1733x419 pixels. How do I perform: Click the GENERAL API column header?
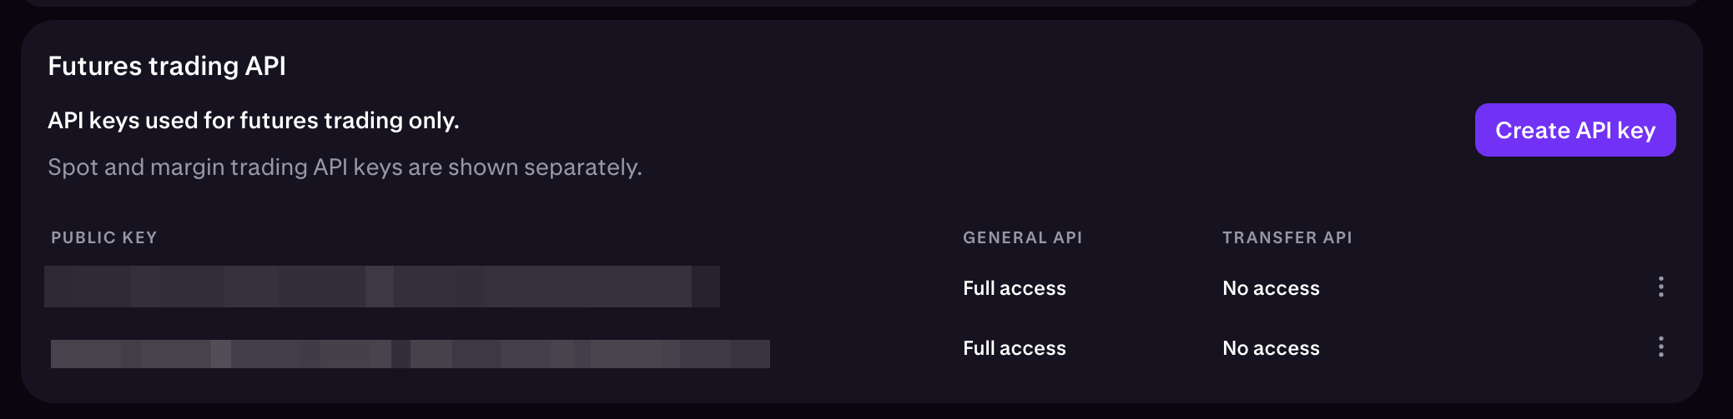pyautogui.click(x=1022, y=237)
